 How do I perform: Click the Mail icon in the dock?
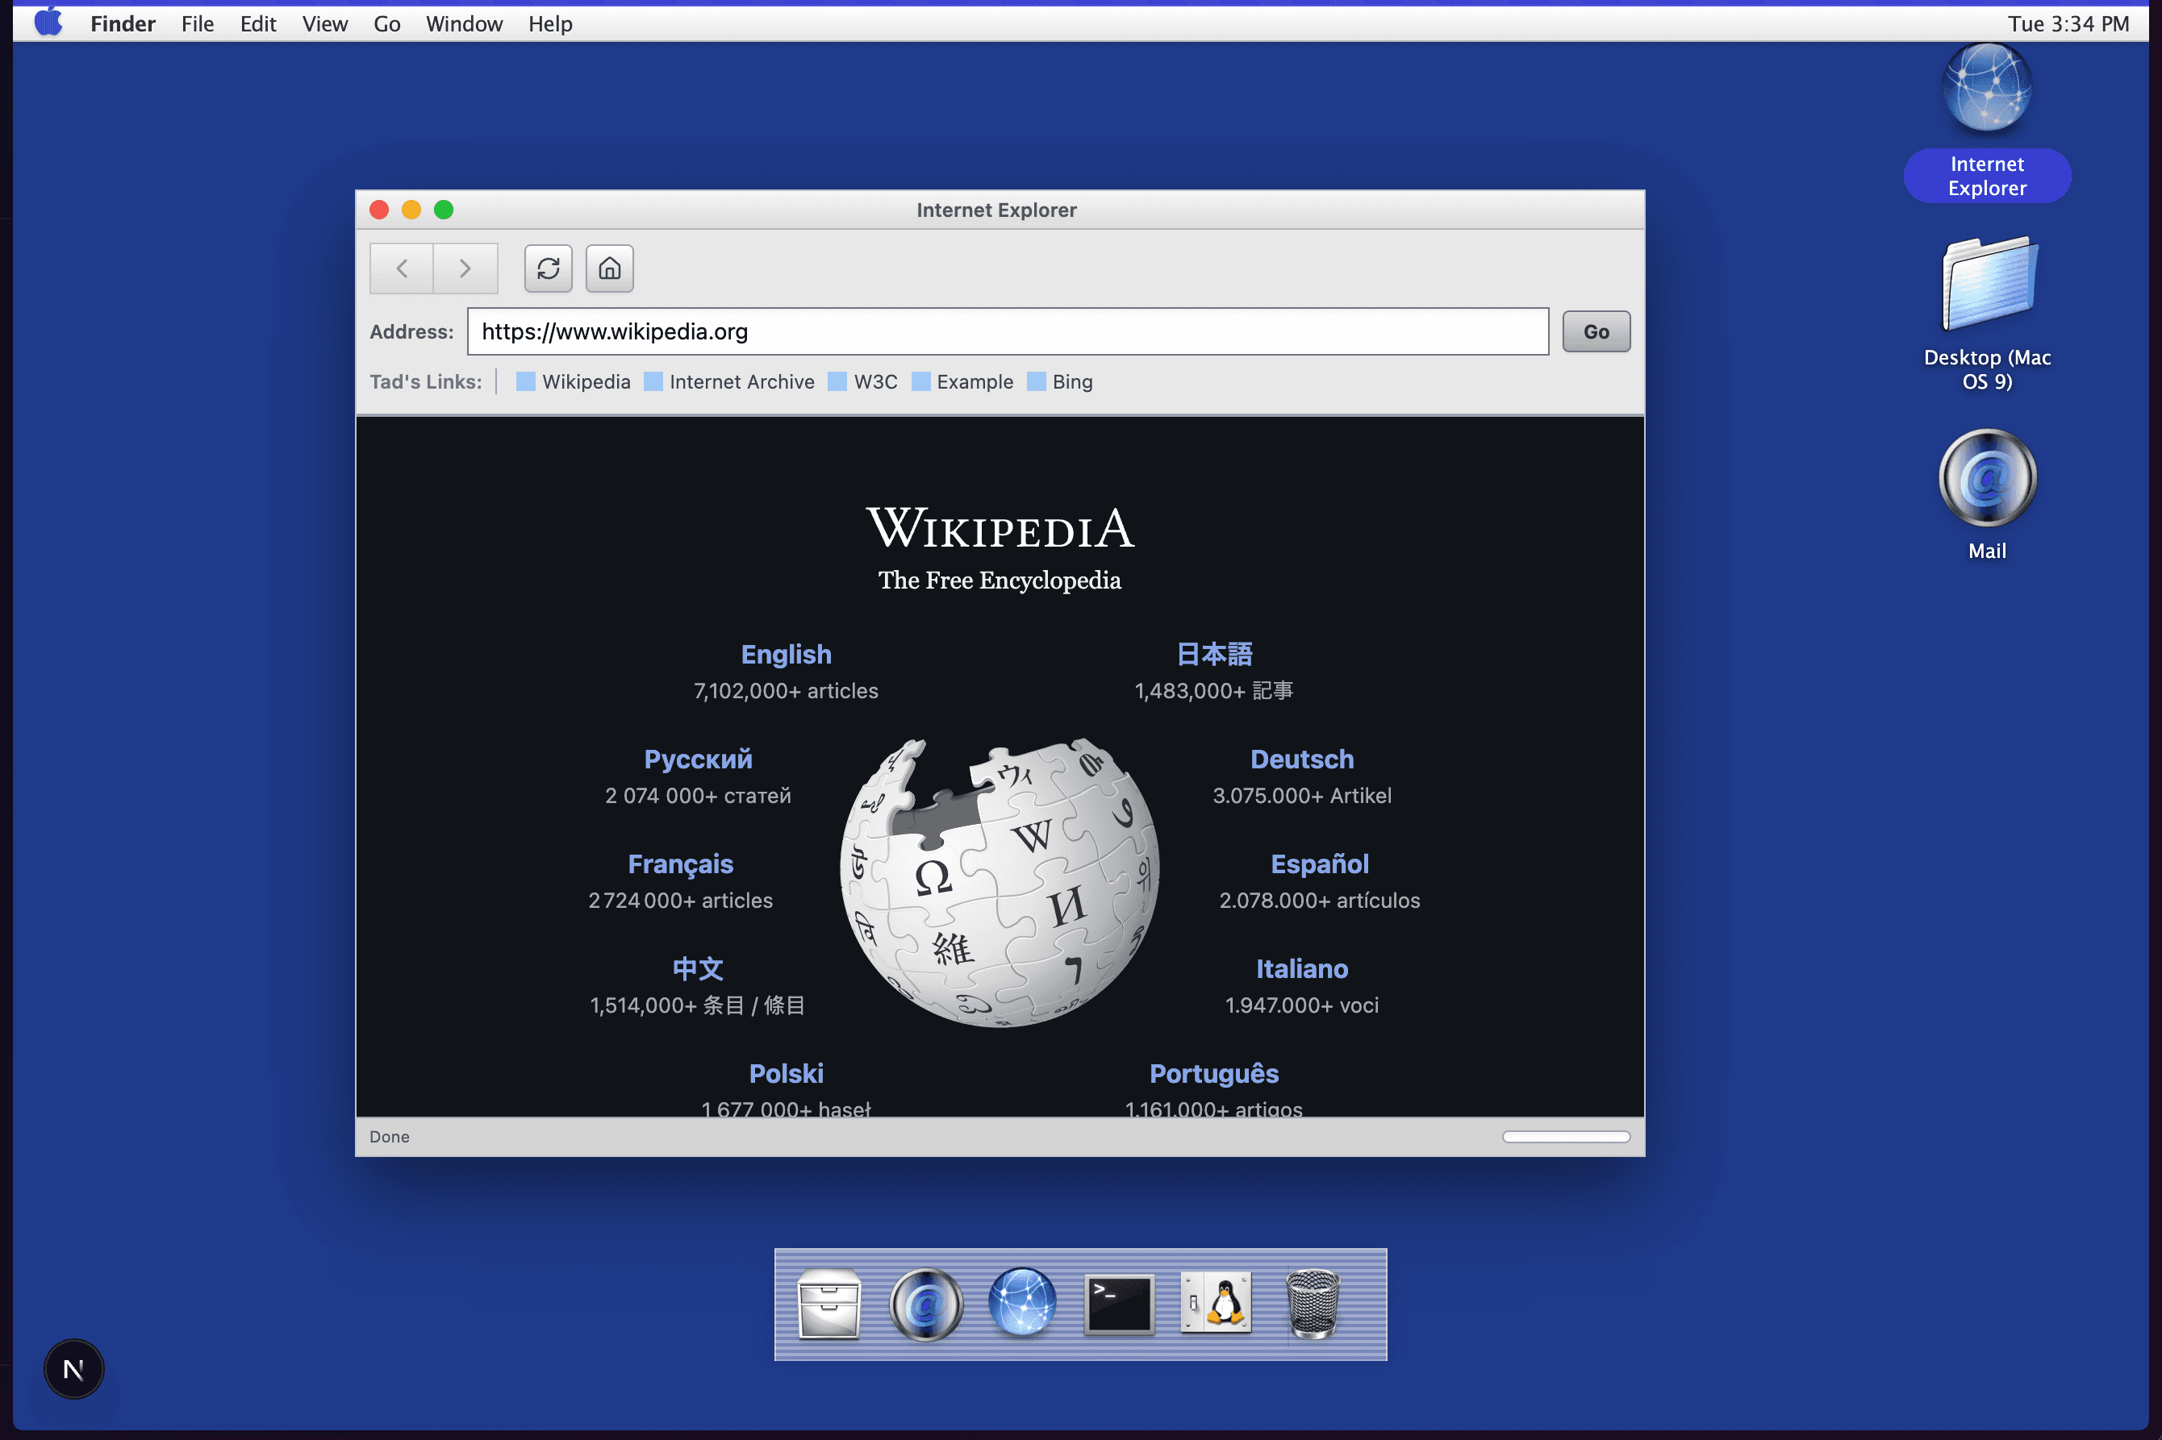point(925,1304)
